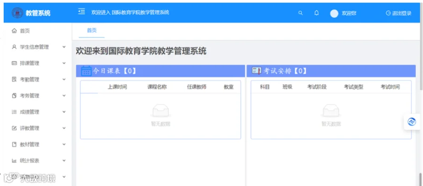Image resolution: width=423 pixels, height=186 pixels.
Task: Expand the 排课管理 chevron
Action: 64,63
